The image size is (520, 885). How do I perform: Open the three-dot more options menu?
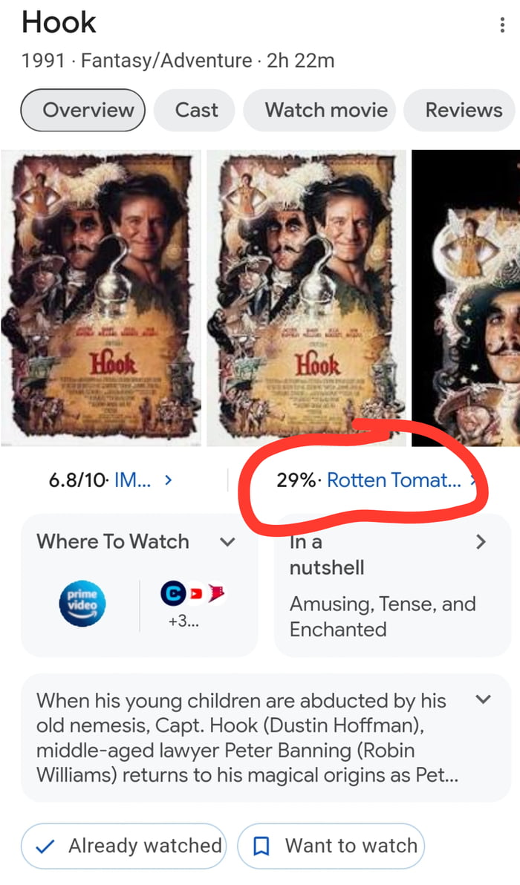[503, 25]
